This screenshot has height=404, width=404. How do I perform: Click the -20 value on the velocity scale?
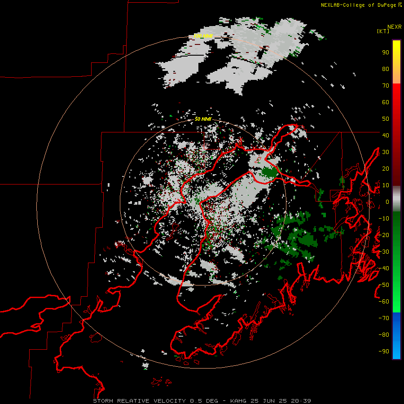coord(384,235)
